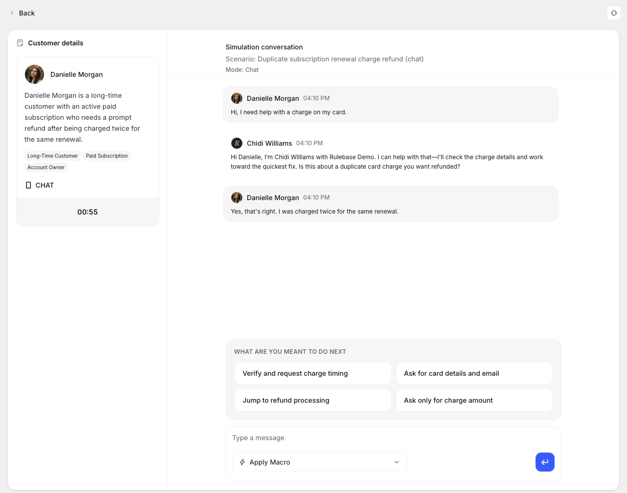Toggle the Account Owner tag
Viewport: 627px width, 493px height.
(x=46, y=167)
